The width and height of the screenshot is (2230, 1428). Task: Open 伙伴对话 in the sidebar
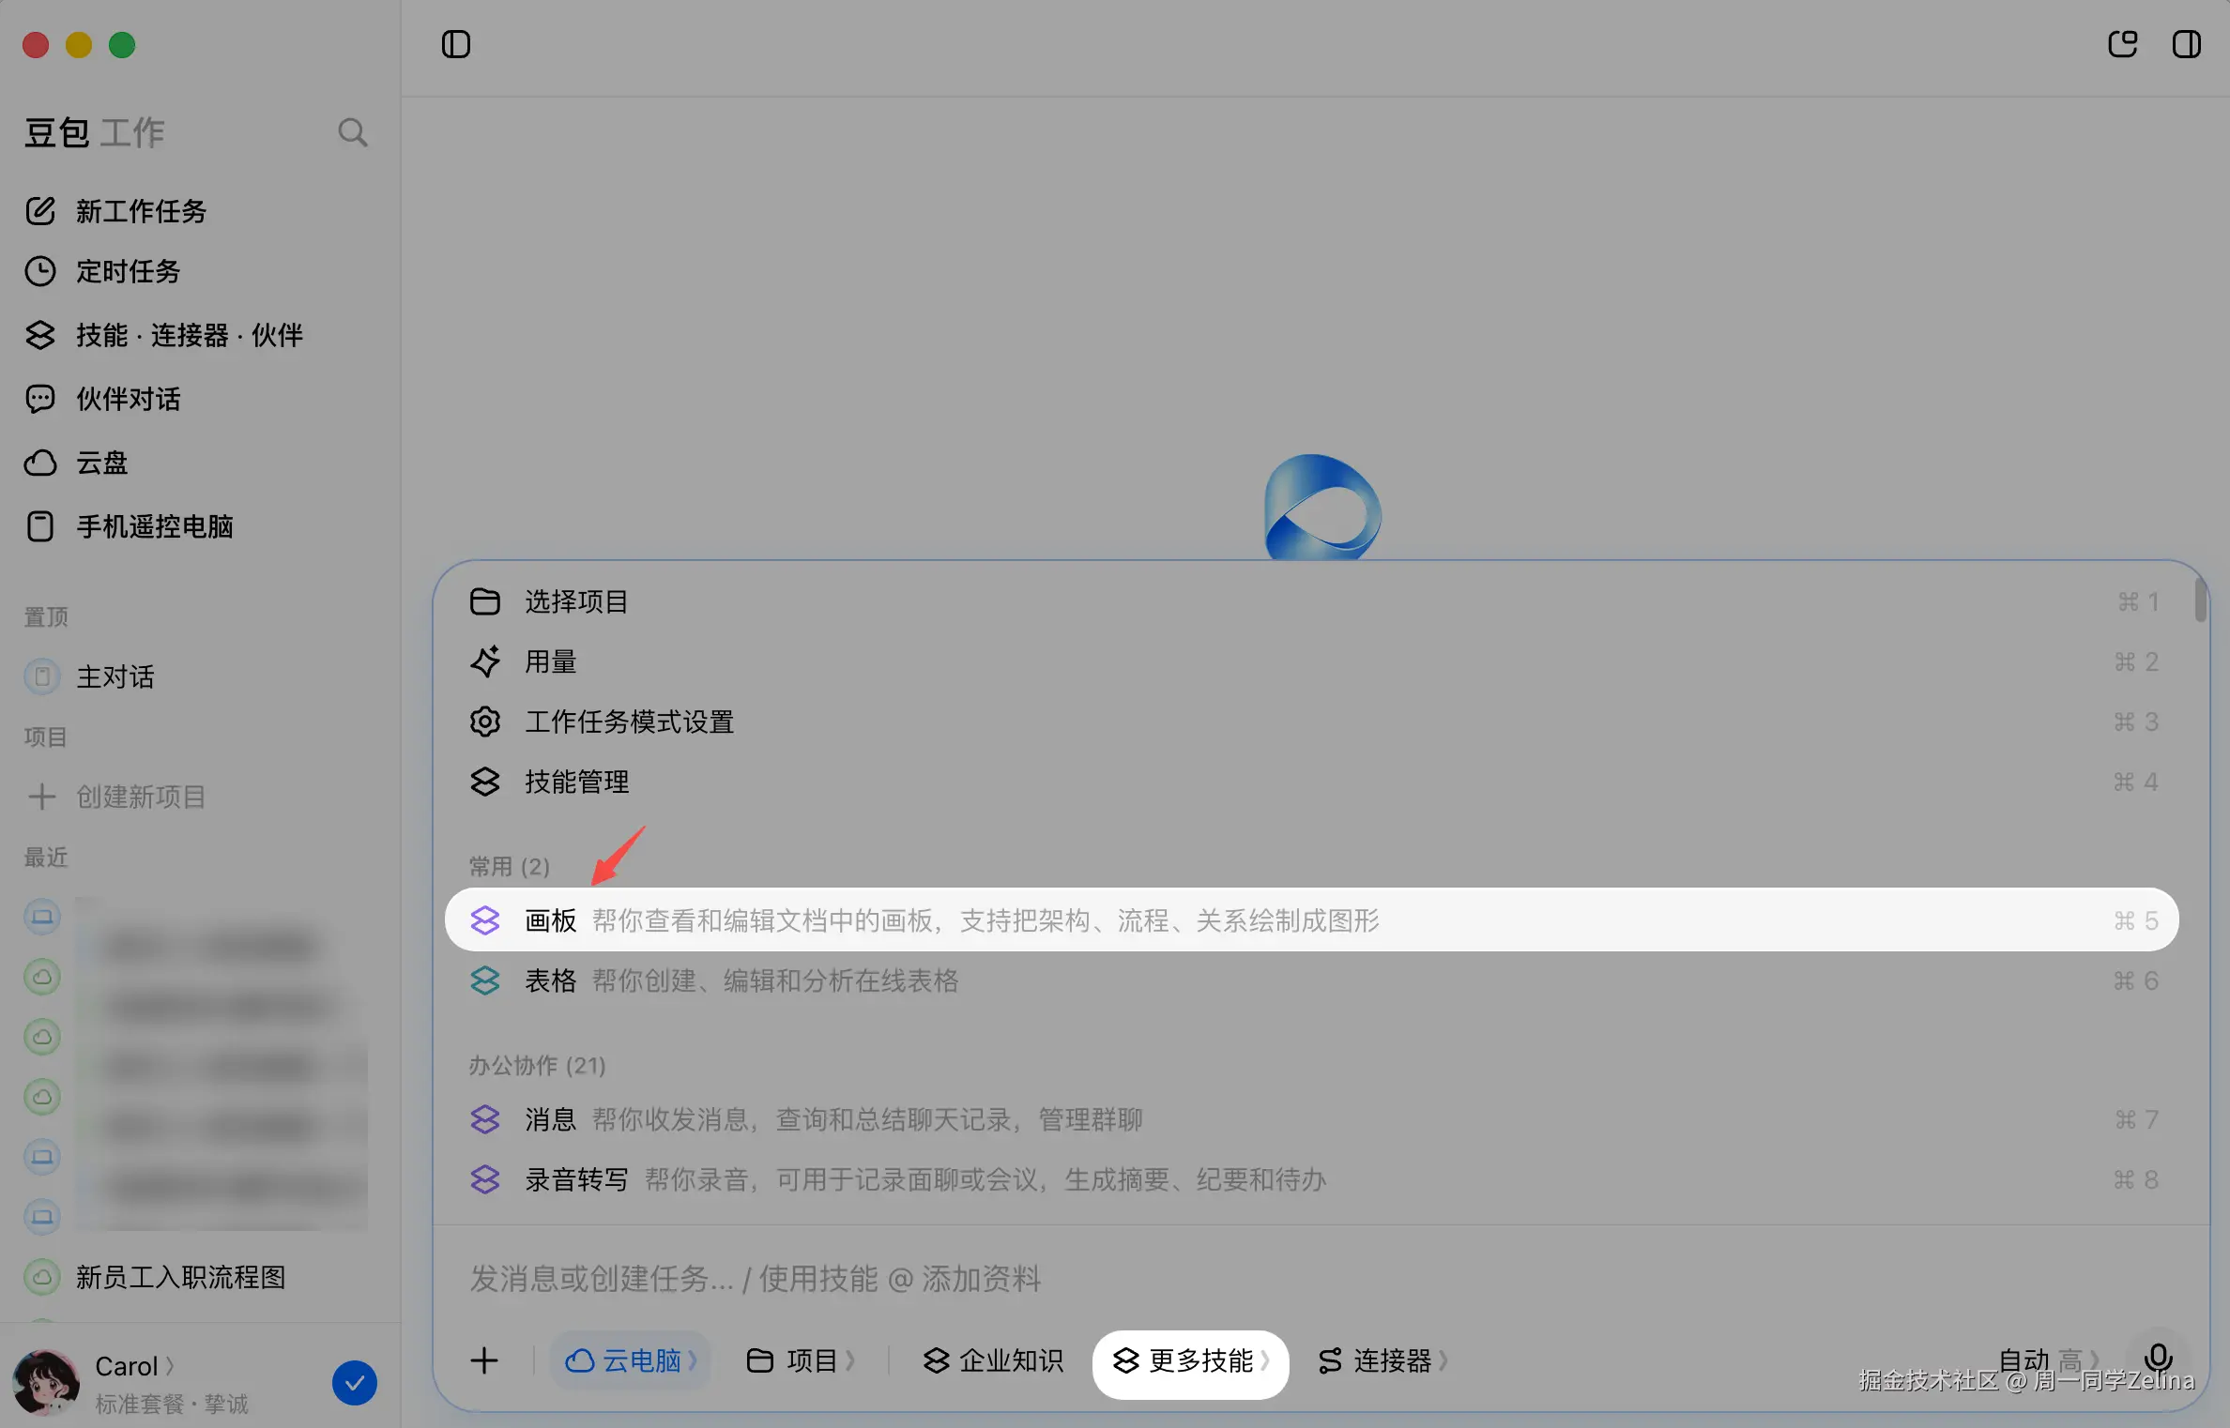point(128,399)
